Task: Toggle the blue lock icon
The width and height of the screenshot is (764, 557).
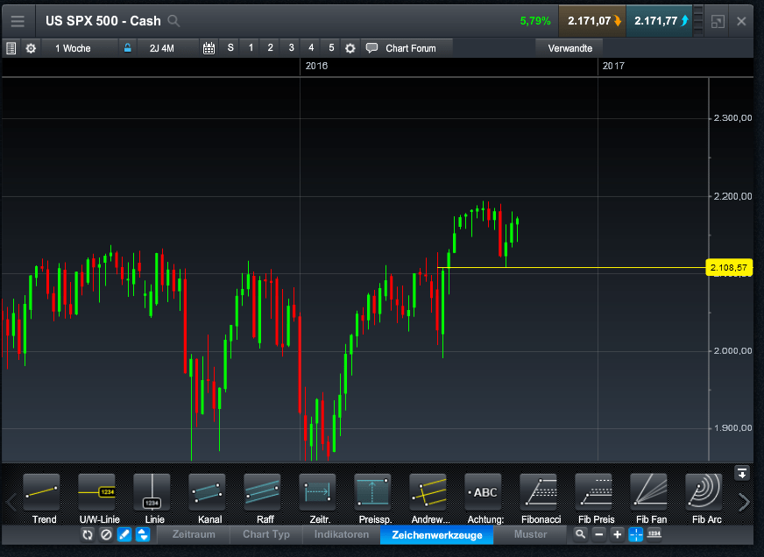Action: (x=128, y=47)
